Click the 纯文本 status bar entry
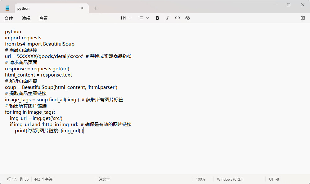310x184 pixels. (104, 179)
